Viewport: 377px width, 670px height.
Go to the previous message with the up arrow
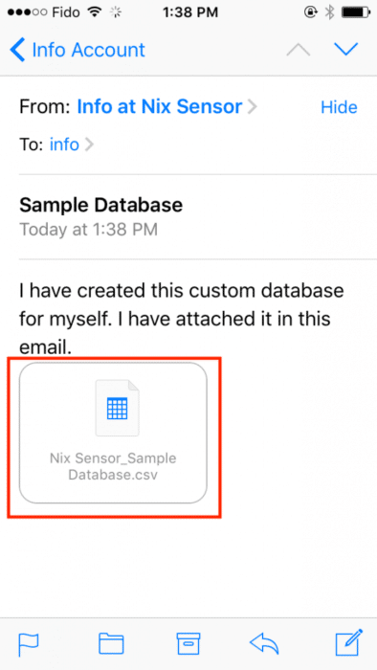coord(298,50)
